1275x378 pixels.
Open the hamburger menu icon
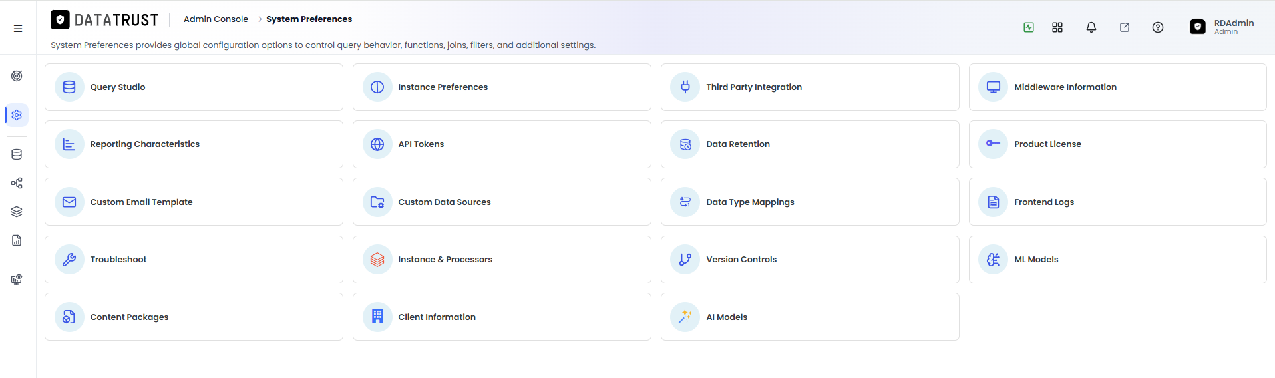pos(18,29)
